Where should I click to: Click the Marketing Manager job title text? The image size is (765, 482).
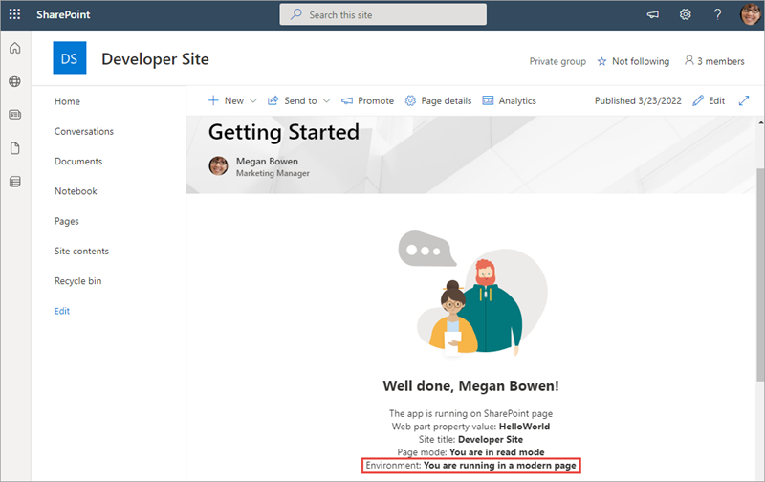(273, 174)
